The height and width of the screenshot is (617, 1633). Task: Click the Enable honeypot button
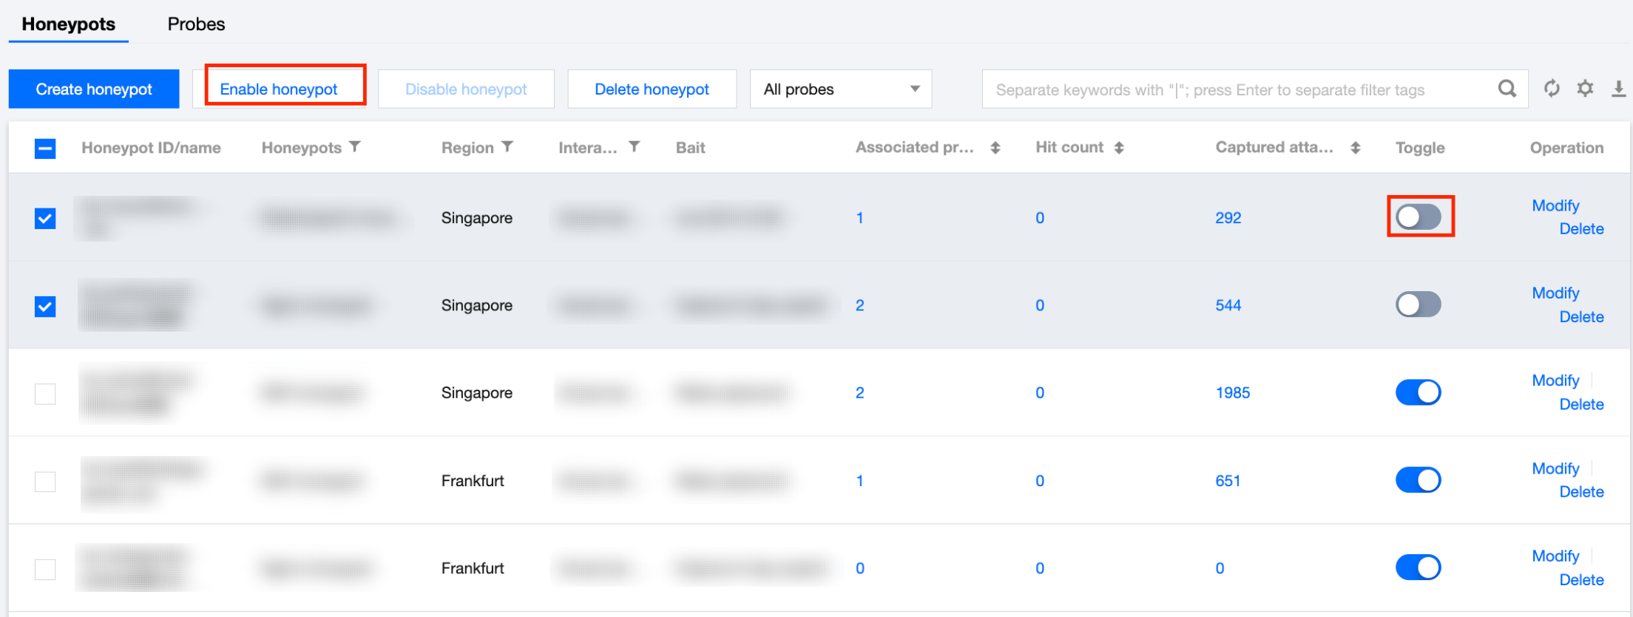click(279, 89)
